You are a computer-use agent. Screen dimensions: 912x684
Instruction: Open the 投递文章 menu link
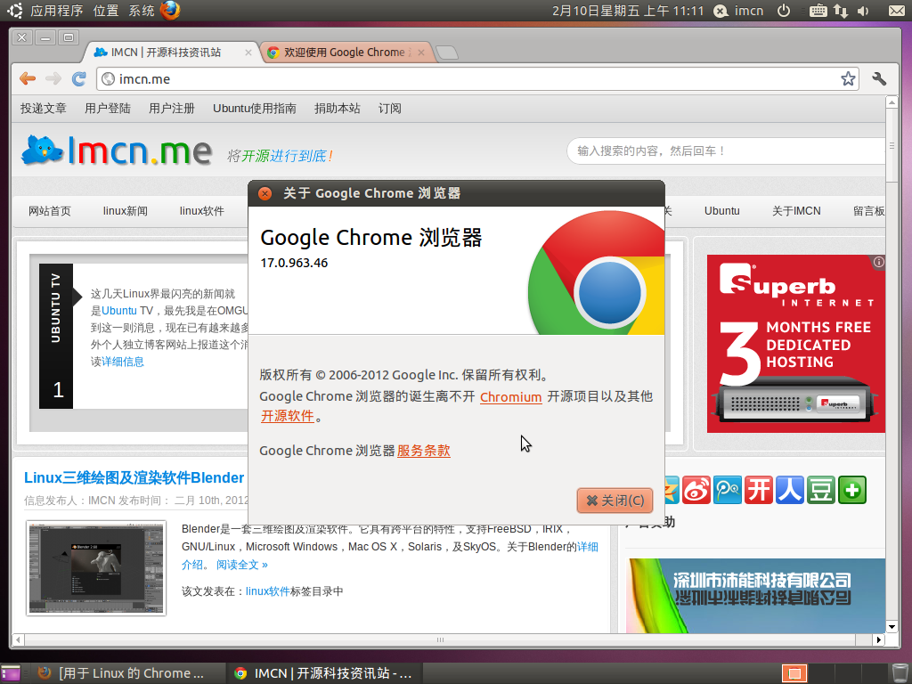pos(44,109)
